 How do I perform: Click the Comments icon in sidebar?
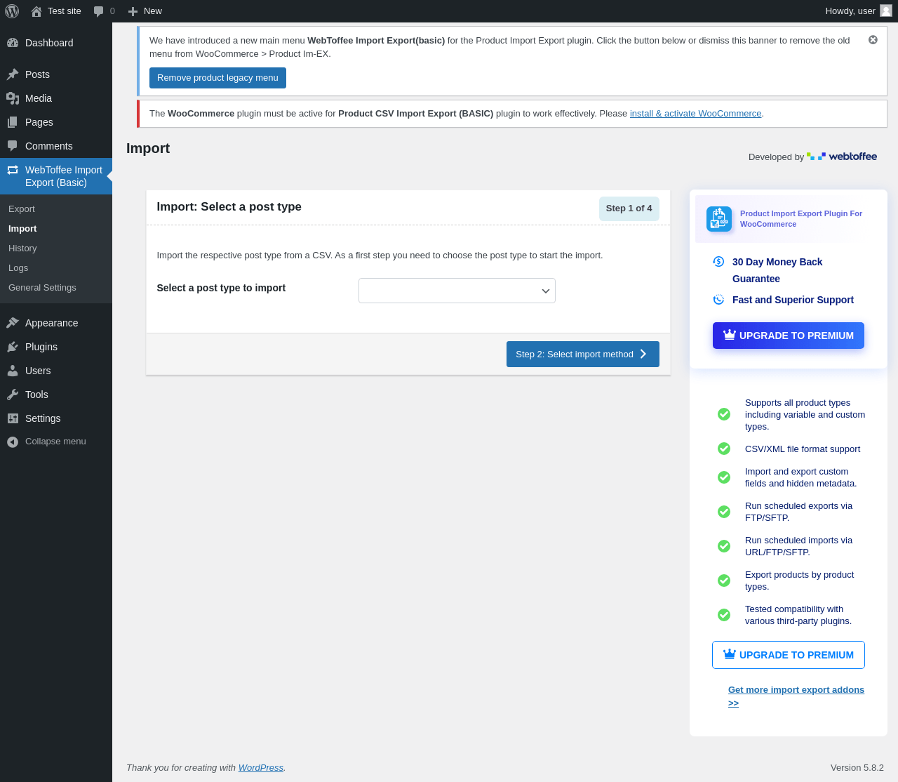point(13,146)
